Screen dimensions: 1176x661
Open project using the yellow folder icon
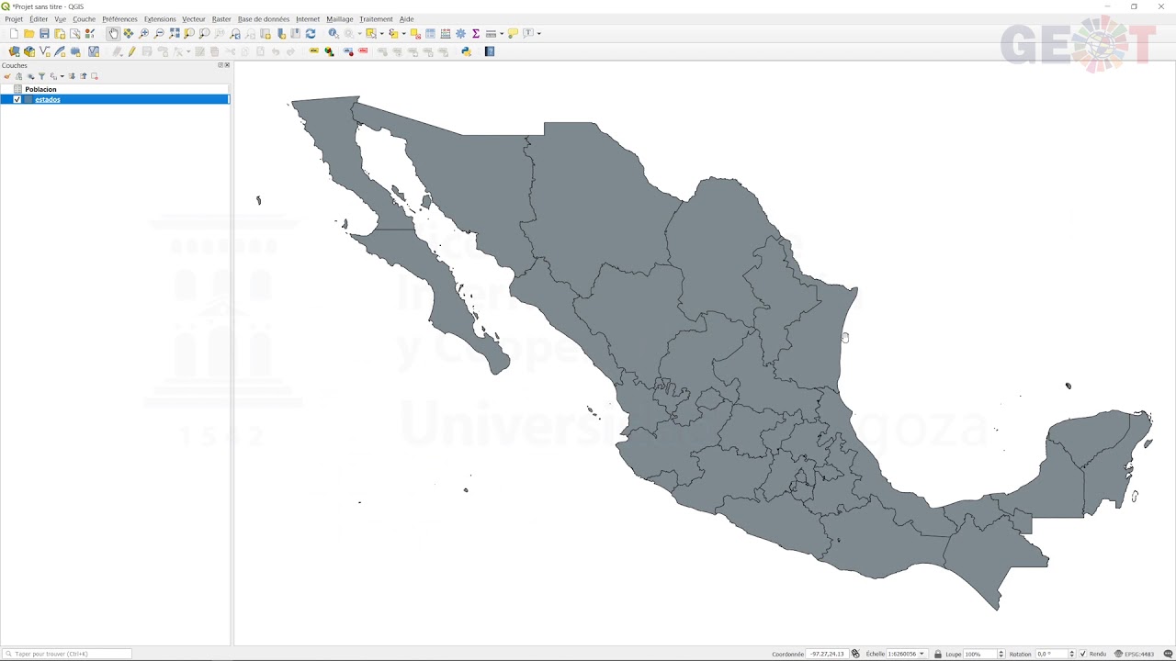click(x=29, y=34)
